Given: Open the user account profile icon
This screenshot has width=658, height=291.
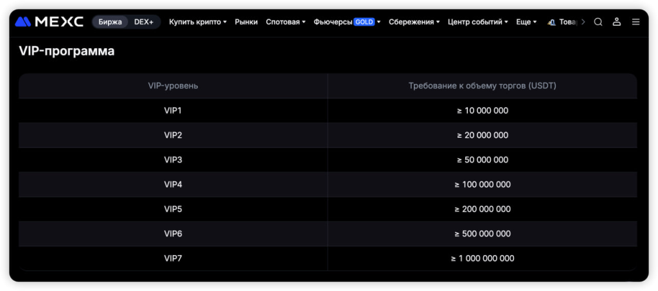Looking at the screenshot, I should [x=616, y=22].
